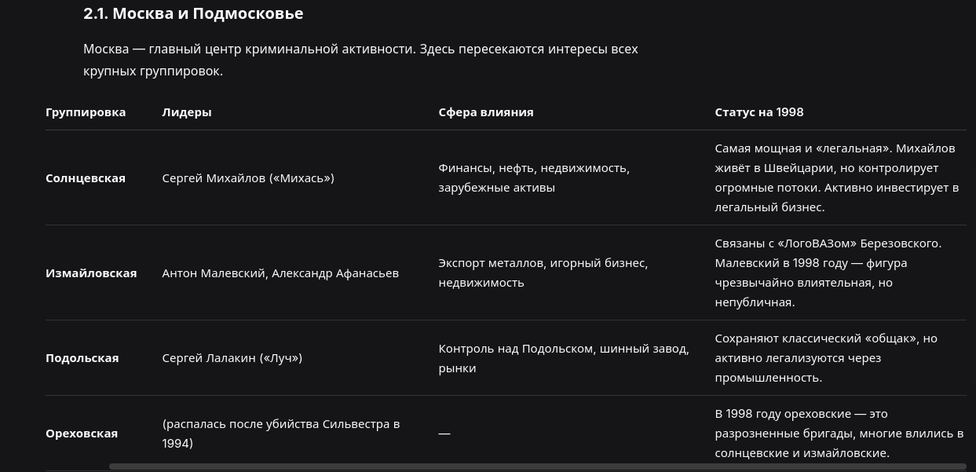Click the cell 'Сергей Лалакин («Луч»)'
Viewport: 976px width, 472px height.
coord(232,357)
